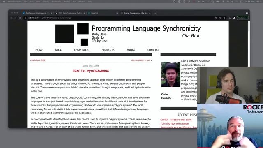
Task: Click the magnifier zoom icon in address bar
Action: 220,18
